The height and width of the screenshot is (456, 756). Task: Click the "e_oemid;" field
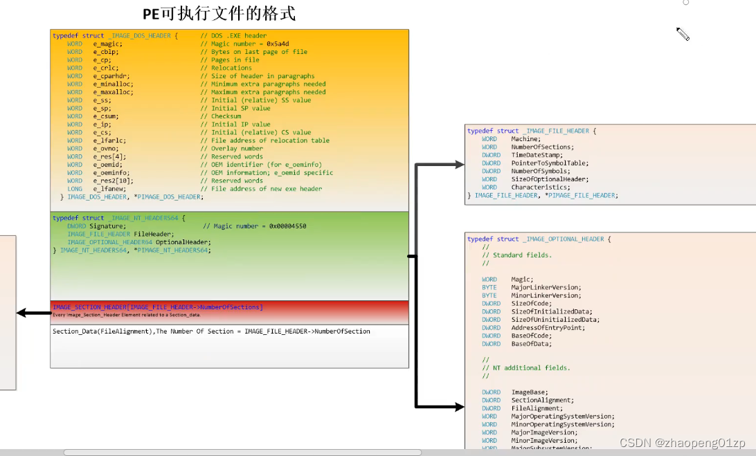[x=108, y=165]
